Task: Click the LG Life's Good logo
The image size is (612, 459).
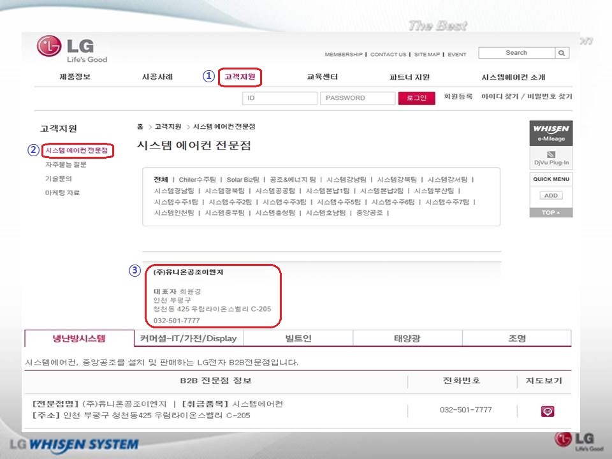Action: click(72, 49)
